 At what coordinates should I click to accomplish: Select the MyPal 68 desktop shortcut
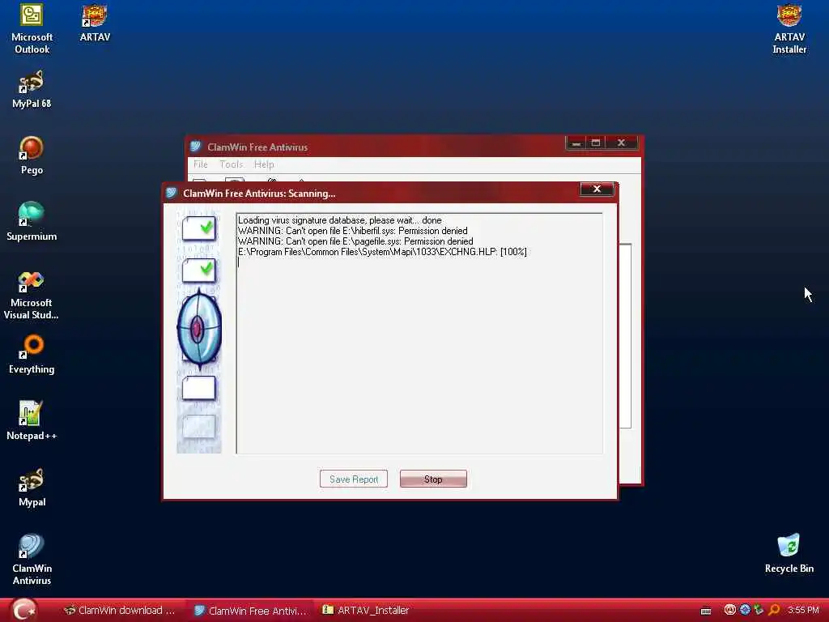coord(32,89)
